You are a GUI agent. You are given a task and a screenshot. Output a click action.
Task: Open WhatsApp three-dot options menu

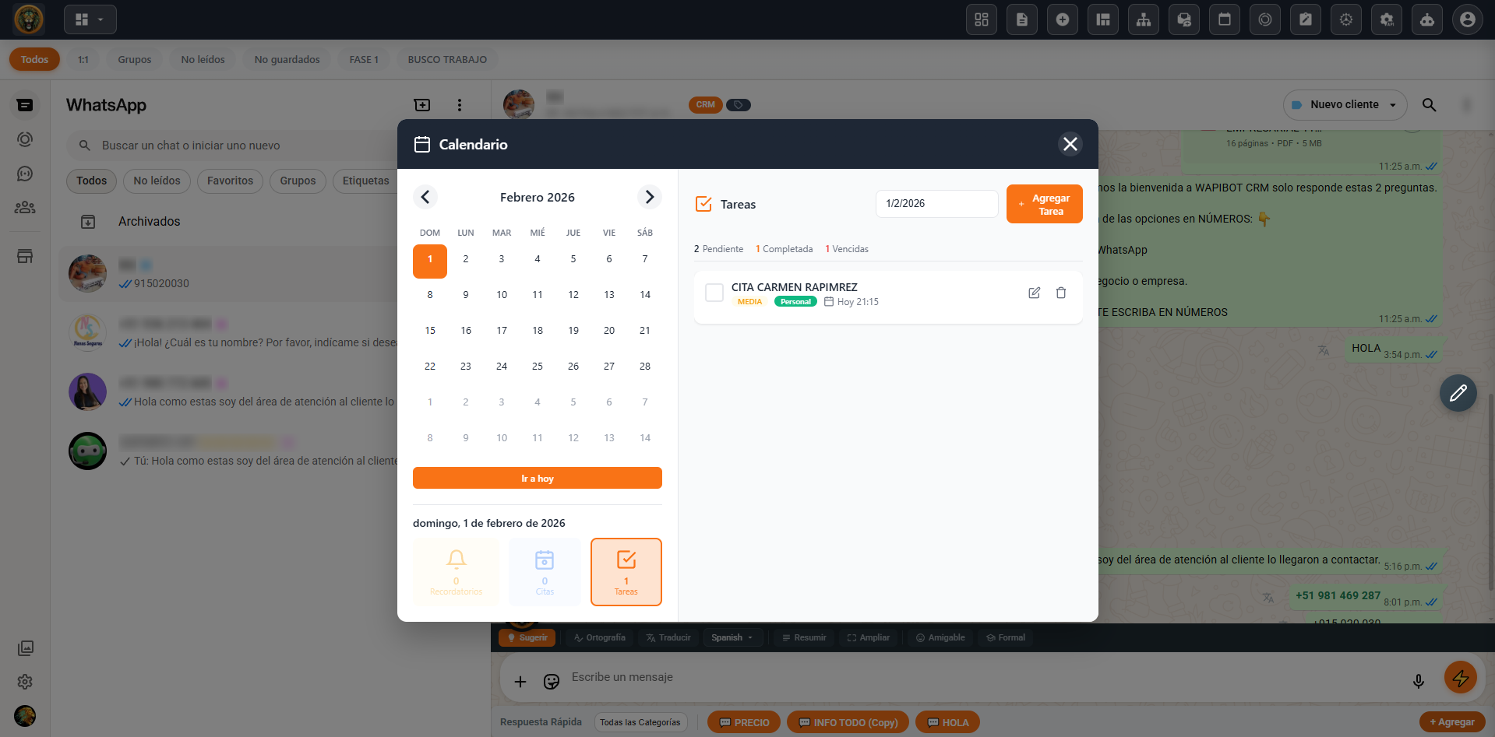(x=459, y=105)
